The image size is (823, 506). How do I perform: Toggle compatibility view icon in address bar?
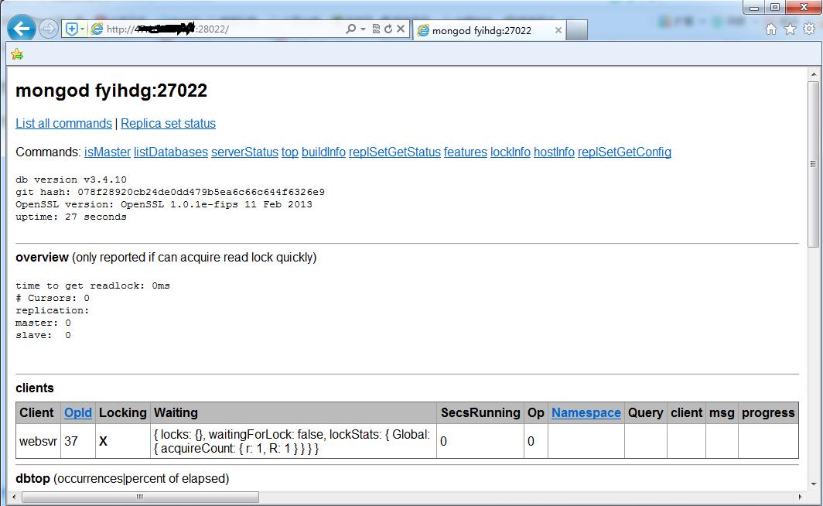pos(376,29)
